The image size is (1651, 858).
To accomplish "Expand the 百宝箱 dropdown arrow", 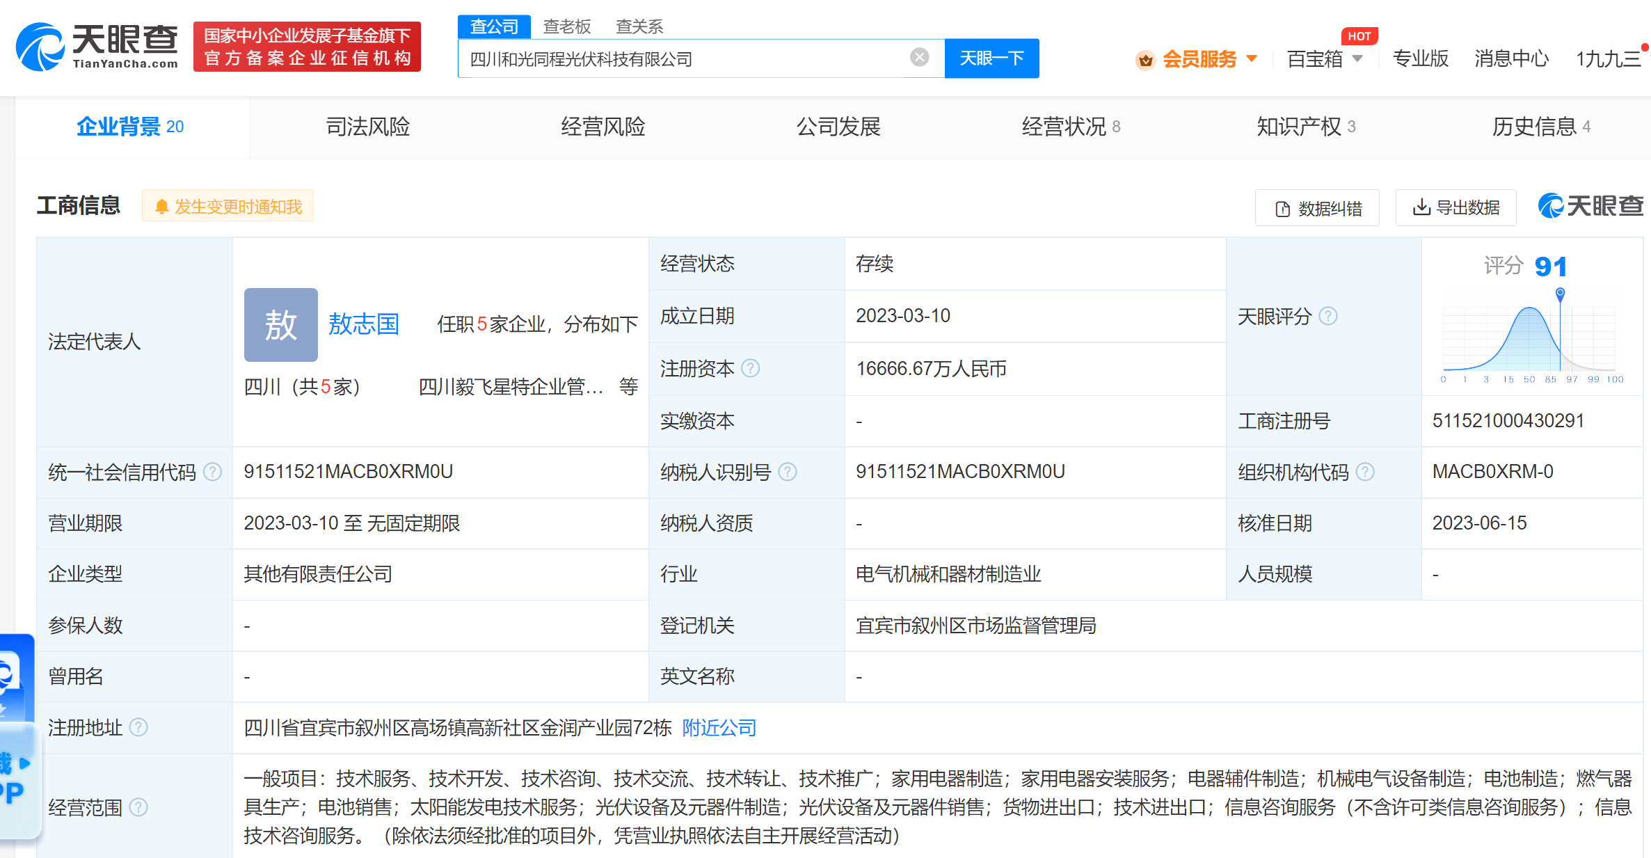I will (1357, 58).
